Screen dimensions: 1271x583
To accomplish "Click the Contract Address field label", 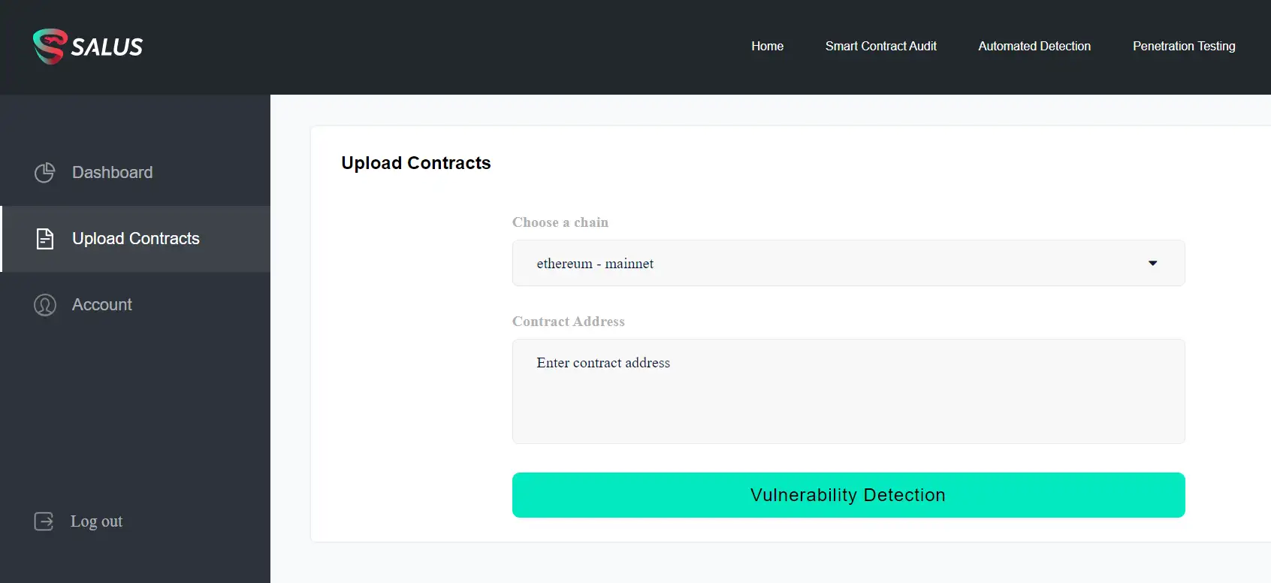I will [x=569, y=322].
